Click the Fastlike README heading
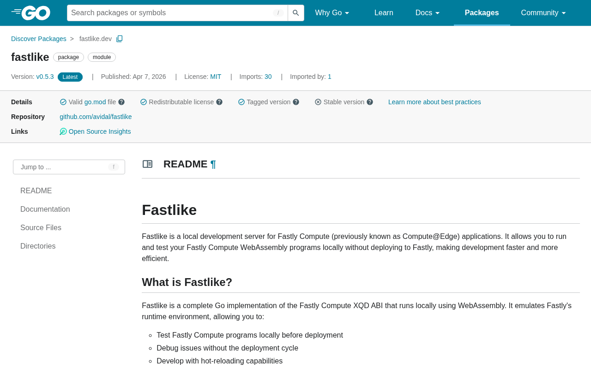 (169, 210)
